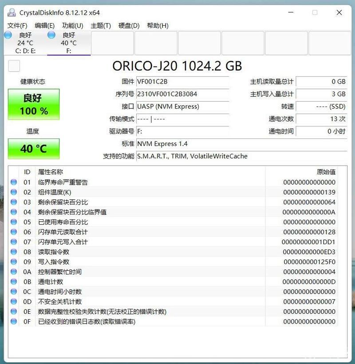Click the blue status orb for disk F:
Image resolution: width=355 pixels, height=364 pixels.
tap(51, 35)
